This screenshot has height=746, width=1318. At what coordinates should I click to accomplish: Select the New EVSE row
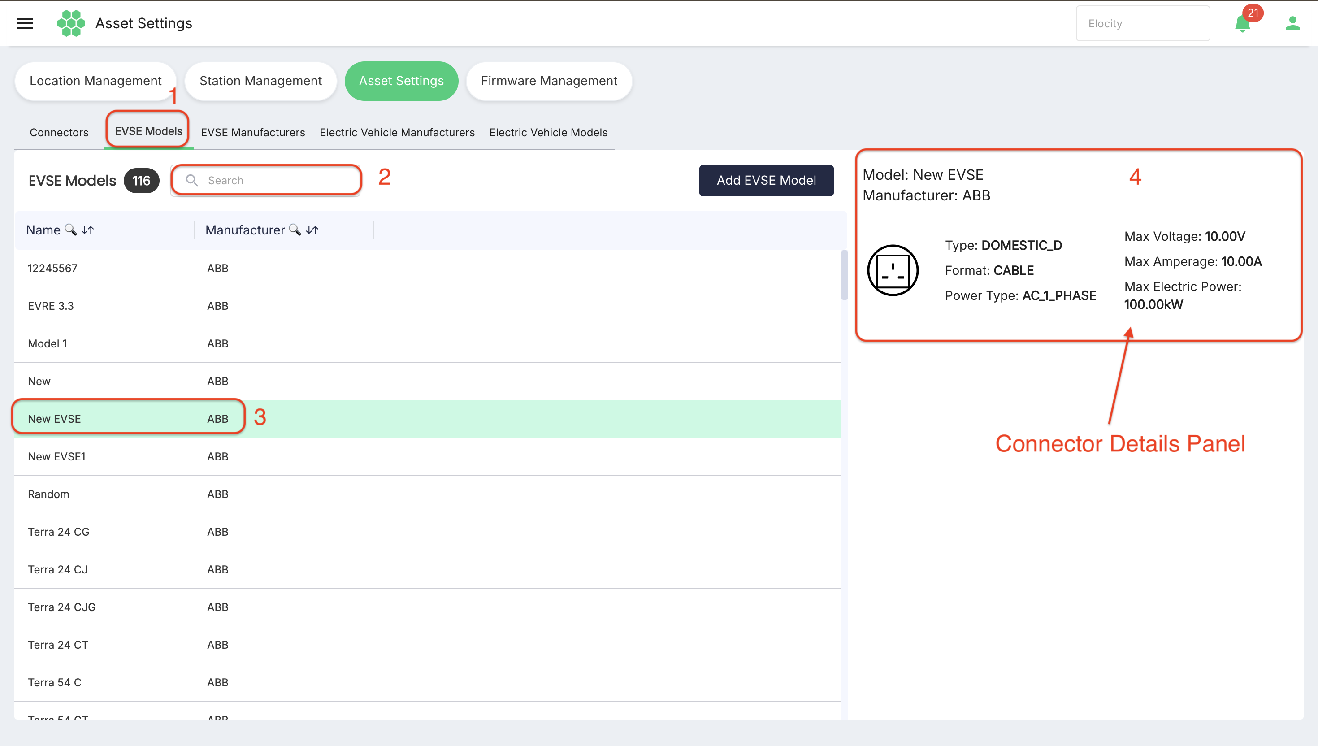[x=428, y=419]
